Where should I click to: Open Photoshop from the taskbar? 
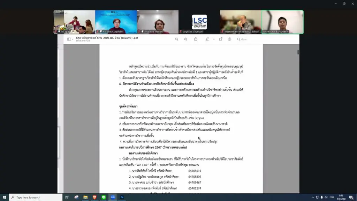pos(122,197)
